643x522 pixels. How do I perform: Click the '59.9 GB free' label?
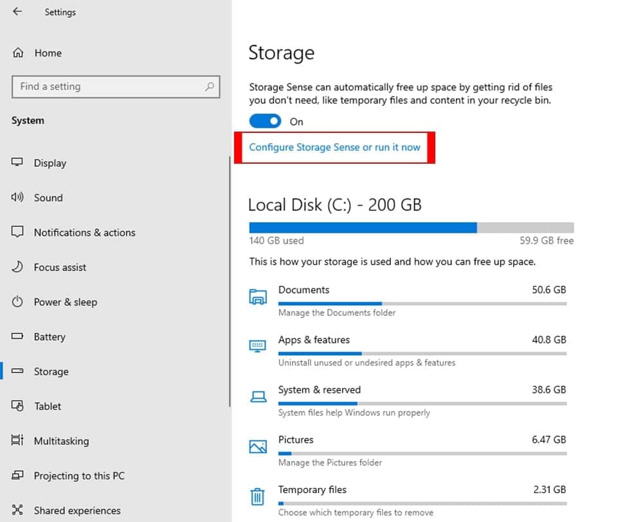click(547, 241)
